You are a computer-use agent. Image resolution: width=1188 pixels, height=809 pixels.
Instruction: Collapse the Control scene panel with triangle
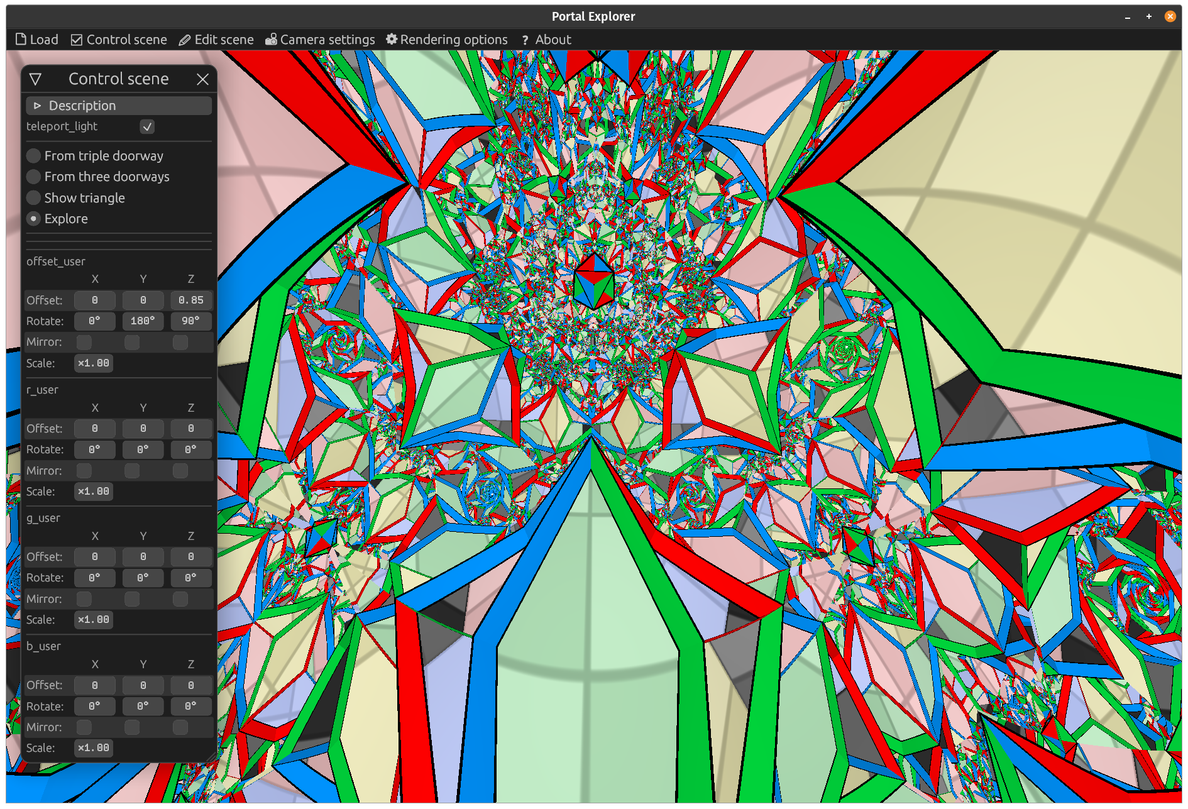35,79
